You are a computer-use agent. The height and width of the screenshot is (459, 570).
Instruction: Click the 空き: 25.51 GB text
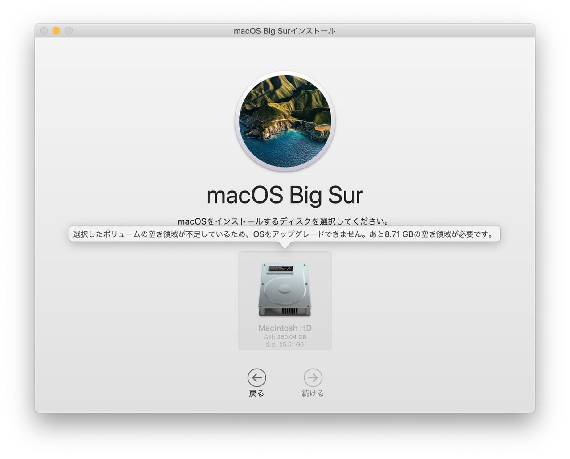(x=285, y=344)
